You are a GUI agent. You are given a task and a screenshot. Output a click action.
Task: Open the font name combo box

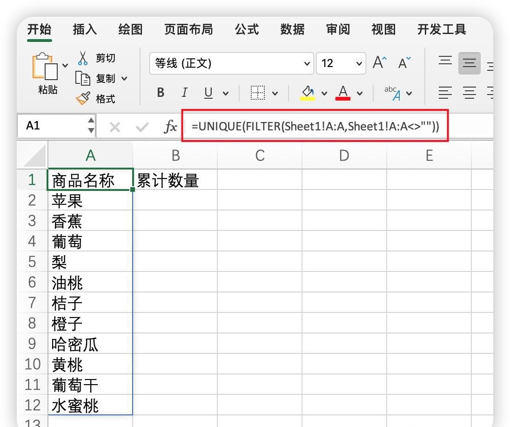tap(232, 63)
